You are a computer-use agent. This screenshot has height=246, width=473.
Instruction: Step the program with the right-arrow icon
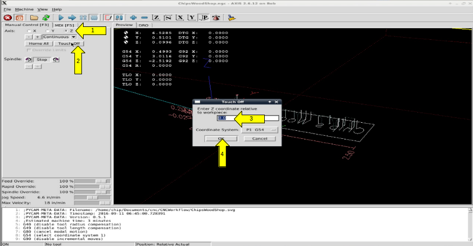coord(72,18)
